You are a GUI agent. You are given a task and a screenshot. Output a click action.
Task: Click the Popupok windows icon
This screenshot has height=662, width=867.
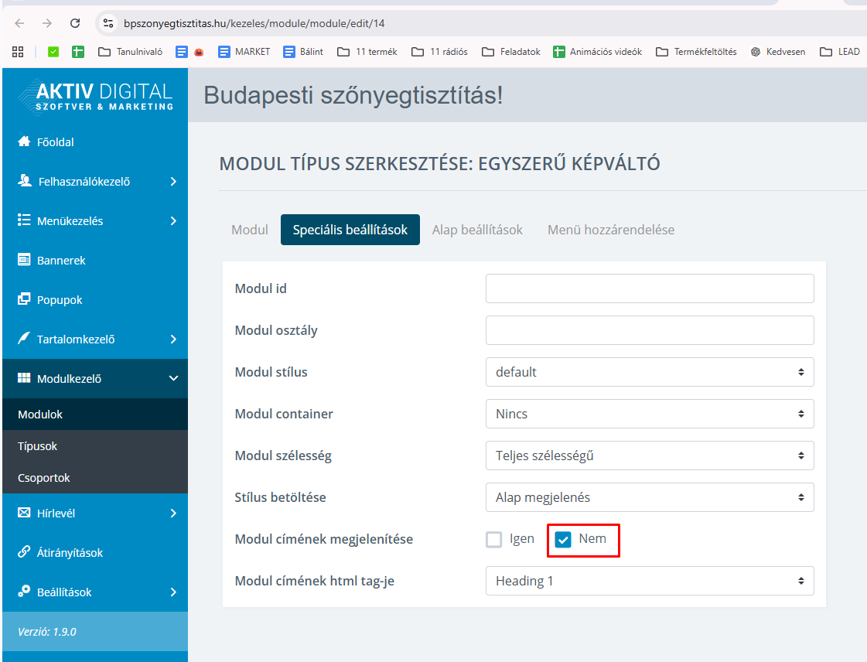click(x=24, y=299)
